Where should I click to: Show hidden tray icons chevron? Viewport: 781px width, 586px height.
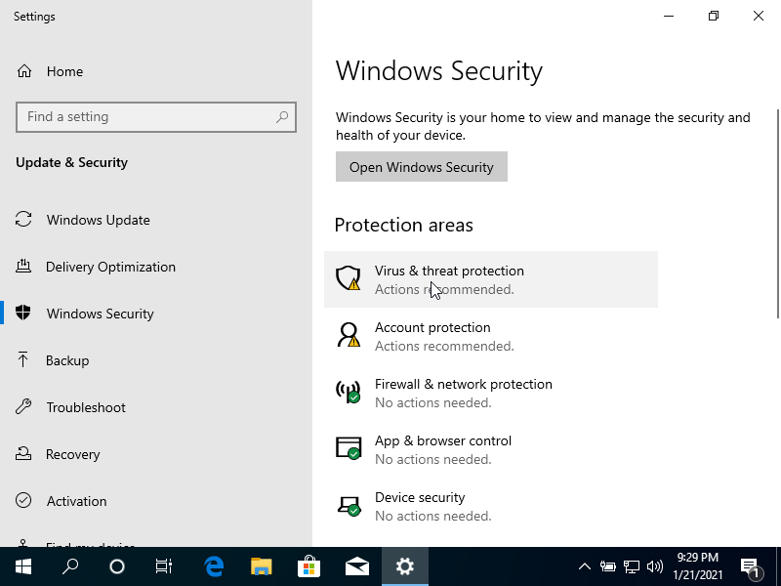[x=584, y=566]
